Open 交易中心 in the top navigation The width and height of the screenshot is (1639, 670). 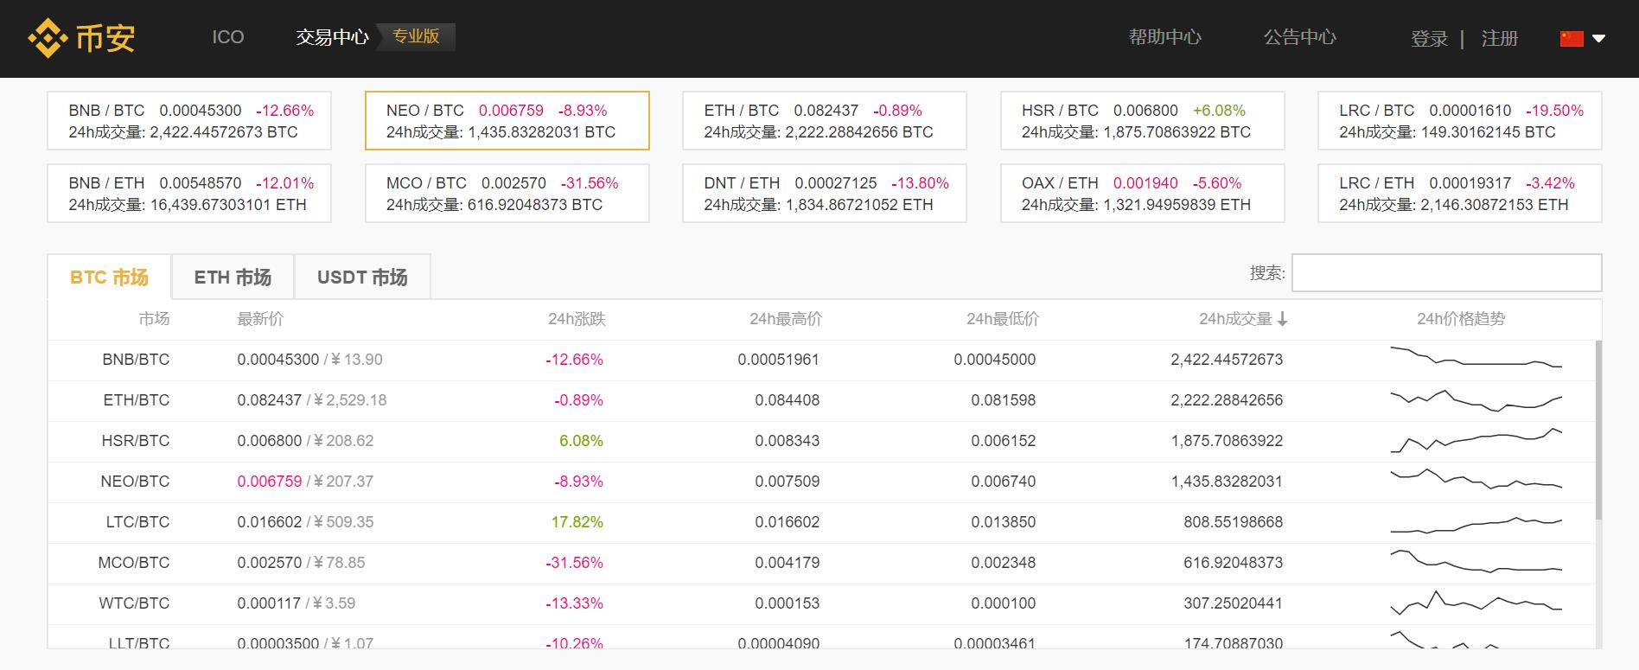click(x=332, y=37)
